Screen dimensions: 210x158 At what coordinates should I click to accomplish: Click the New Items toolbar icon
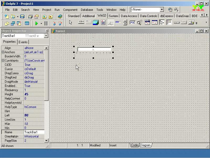7,17
